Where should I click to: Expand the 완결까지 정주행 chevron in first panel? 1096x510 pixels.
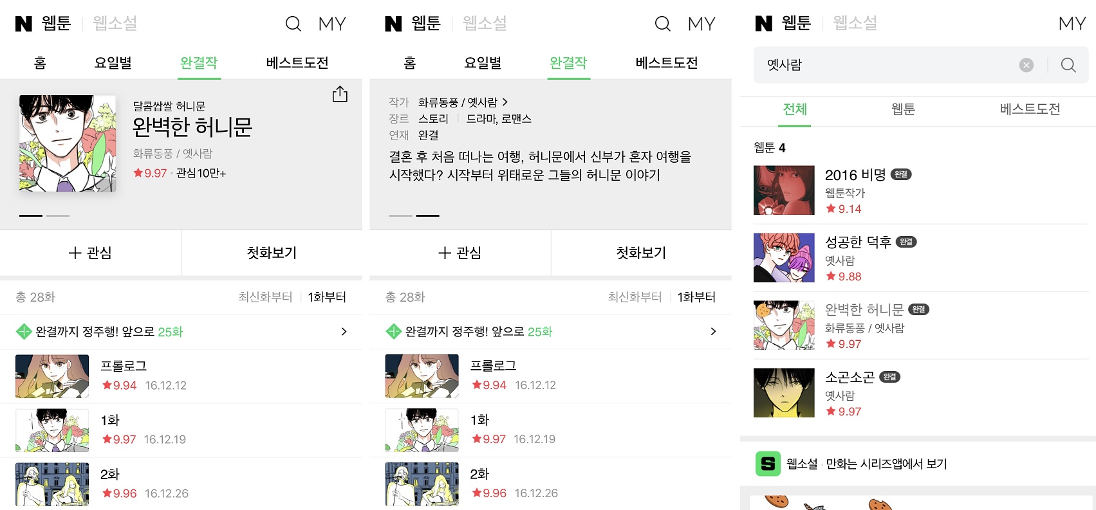(x=344, y=332)
